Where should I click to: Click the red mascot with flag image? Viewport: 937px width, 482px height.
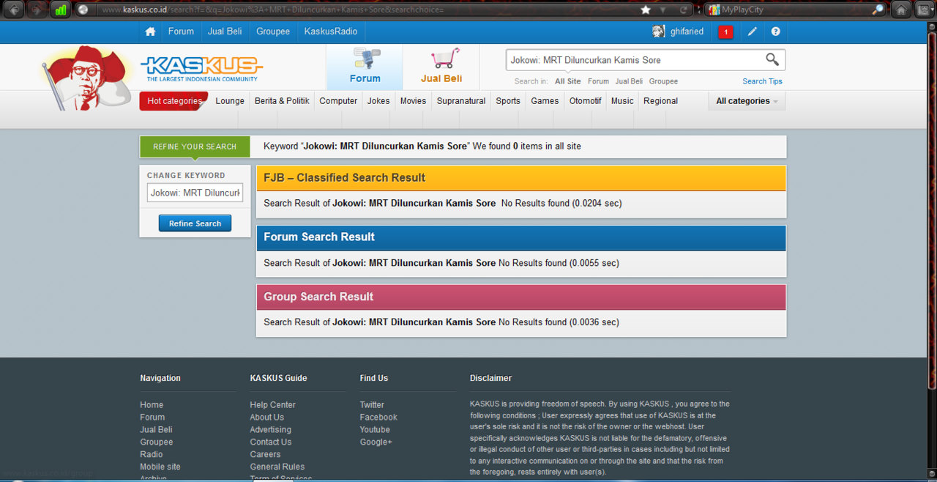[x=86, y=78]
